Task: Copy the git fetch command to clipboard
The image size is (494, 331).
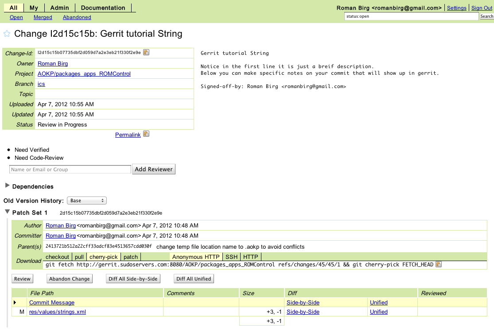Action: pyautogui.click(x=439, y=265)
